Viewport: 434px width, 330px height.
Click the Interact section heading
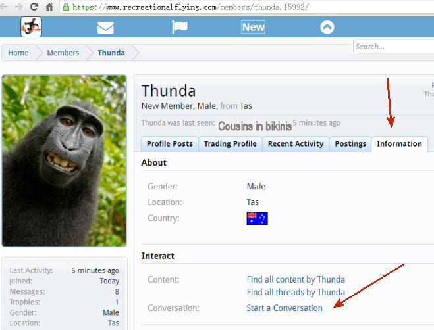tap(158, 256)
